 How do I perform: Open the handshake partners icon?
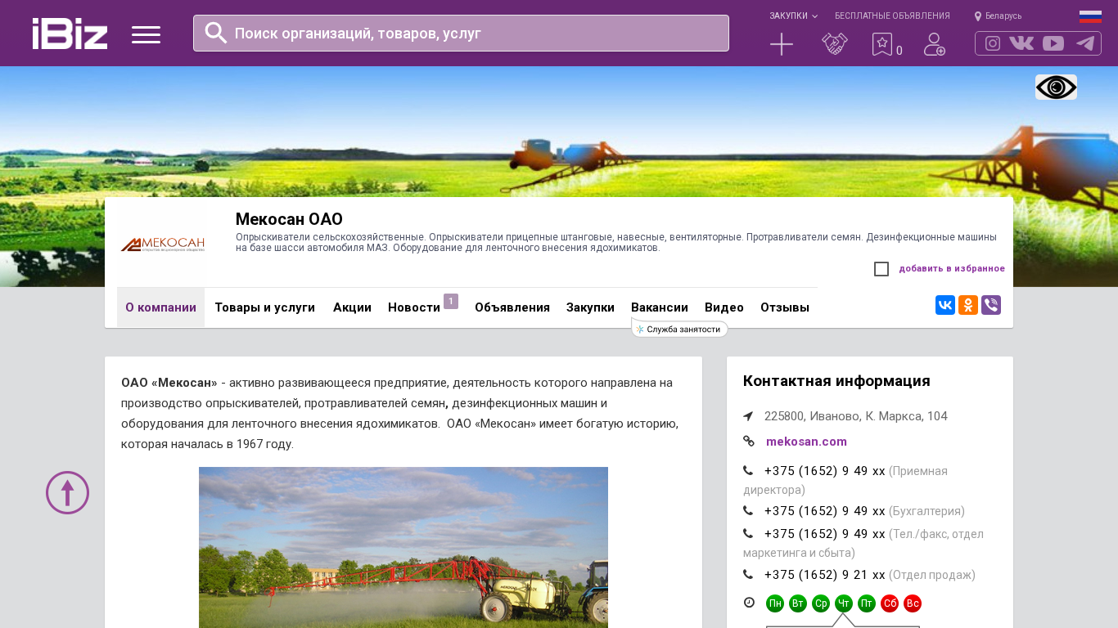click(835, 44)
